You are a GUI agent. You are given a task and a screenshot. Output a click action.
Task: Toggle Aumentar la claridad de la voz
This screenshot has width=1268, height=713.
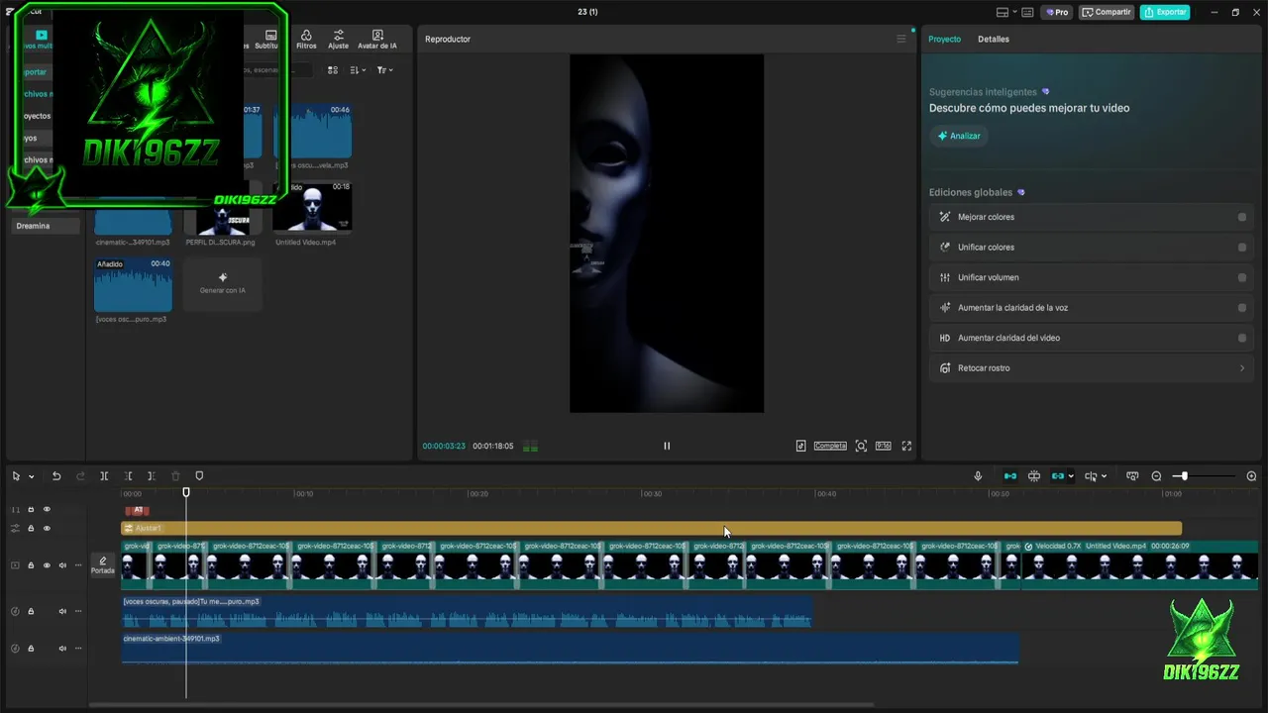tap(1242, 308)
